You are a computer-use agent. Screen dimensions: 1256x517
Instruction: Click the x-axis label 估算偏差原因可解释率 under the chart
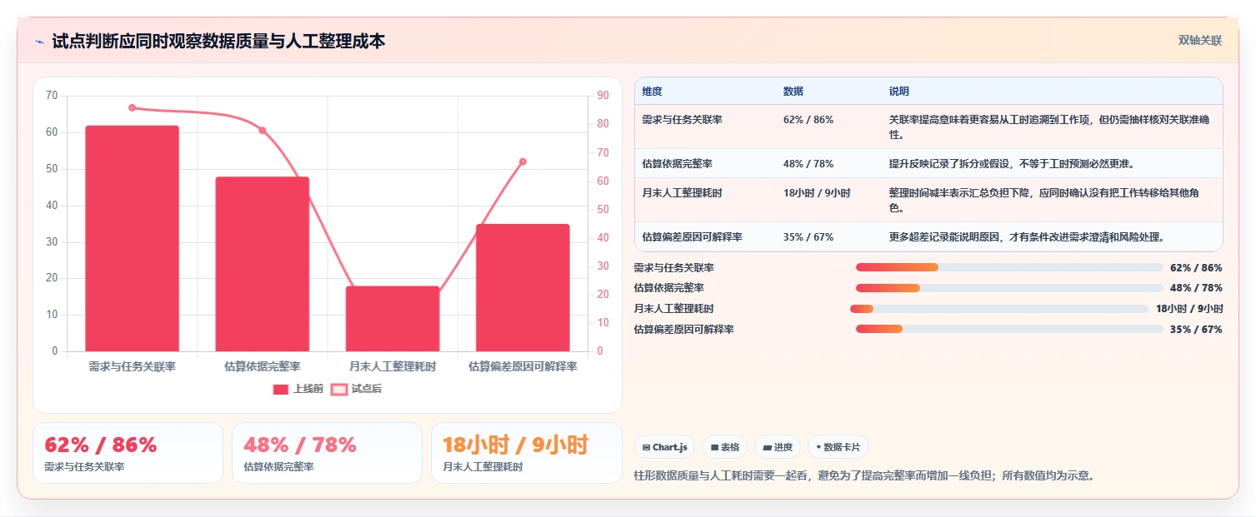[523, 366]
